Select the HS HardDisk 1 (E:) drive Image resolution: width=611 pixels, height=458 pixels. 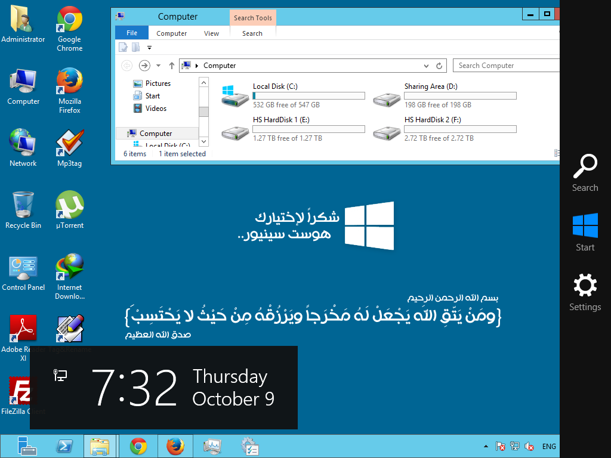pyautogui.click(x=293, y=129)
